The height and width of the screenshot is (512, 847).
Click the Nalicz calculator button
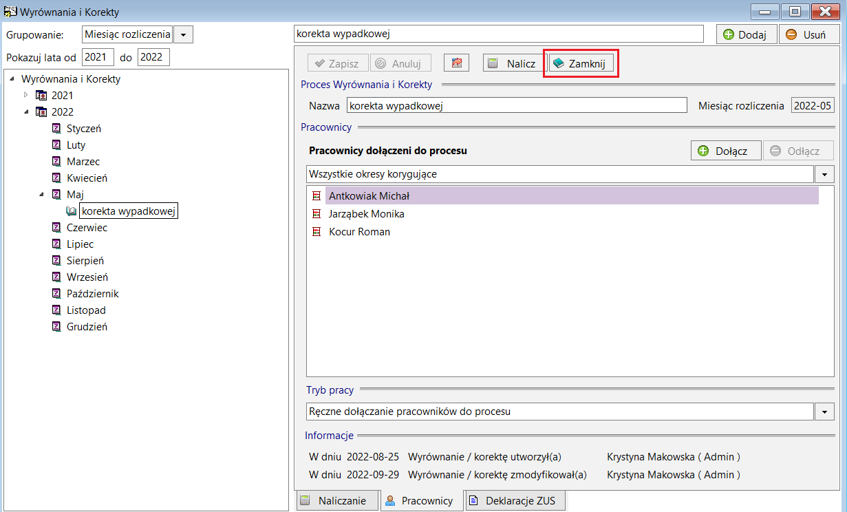coord(511,63)
